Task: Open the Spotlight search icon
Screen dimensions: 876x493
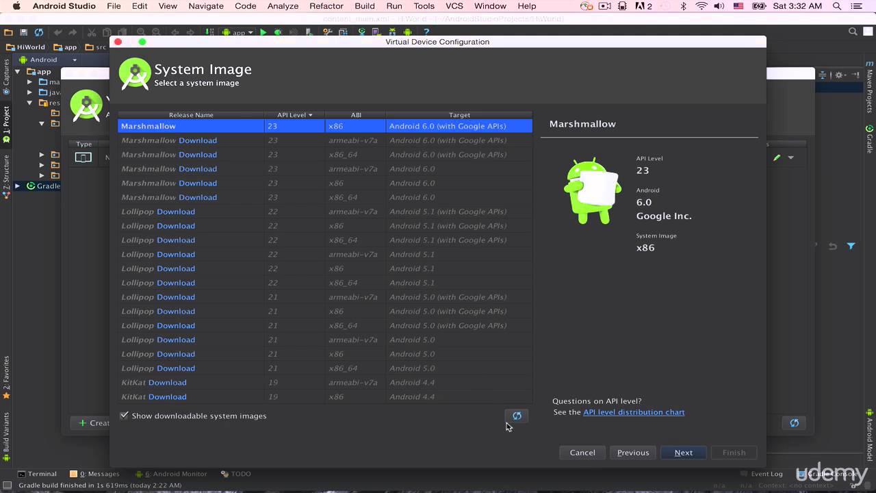Action: [838, 6]
